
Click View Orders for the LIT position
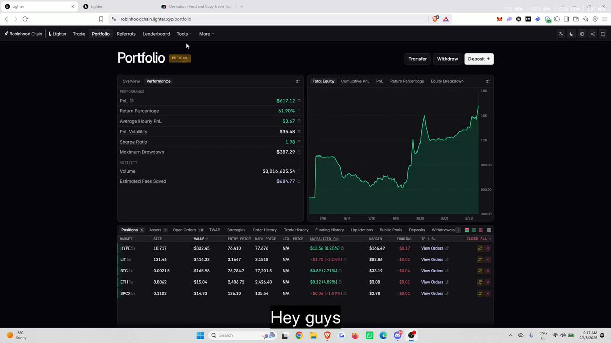tap(432, 260)
